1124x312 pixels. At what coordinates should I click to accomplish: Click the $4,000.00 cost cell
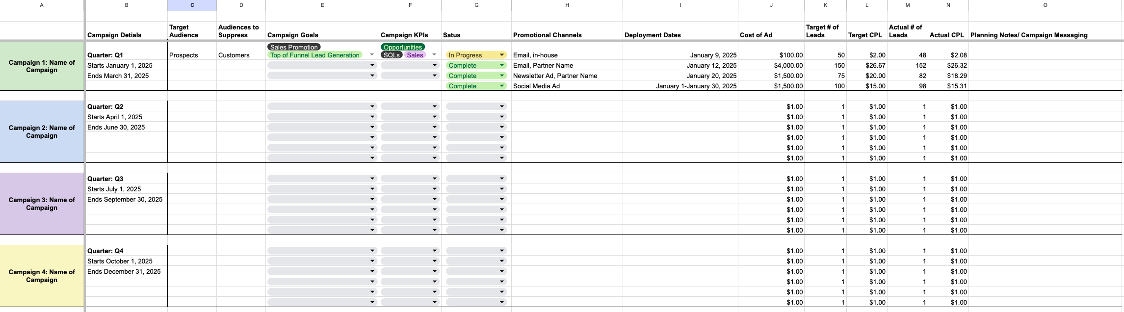[771, 65]
